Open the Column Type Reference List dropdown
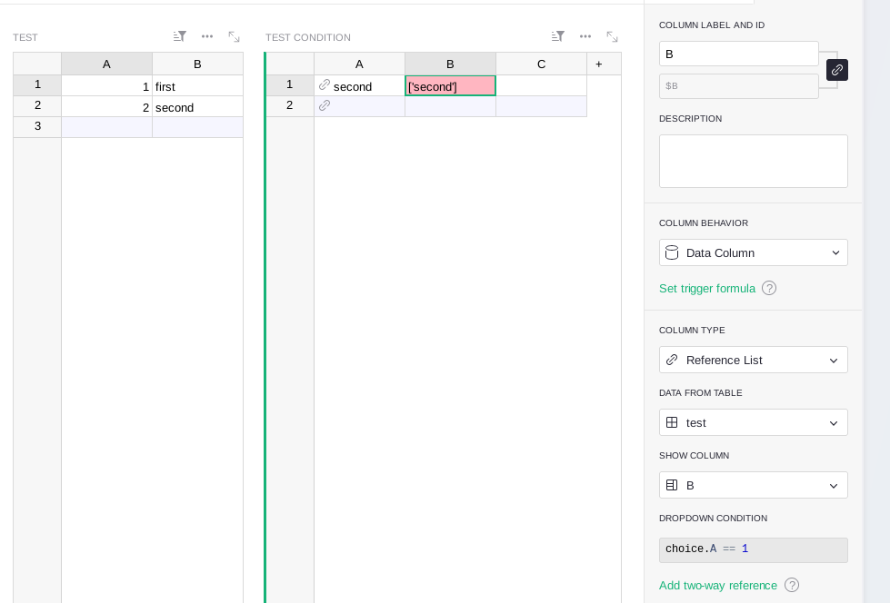Image resolution: width=890 pixels, height=603 pixels. (754, 361)
